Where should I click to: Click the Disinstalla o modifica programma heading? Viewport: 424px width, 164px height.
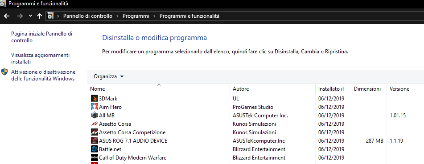click(154, 38)
